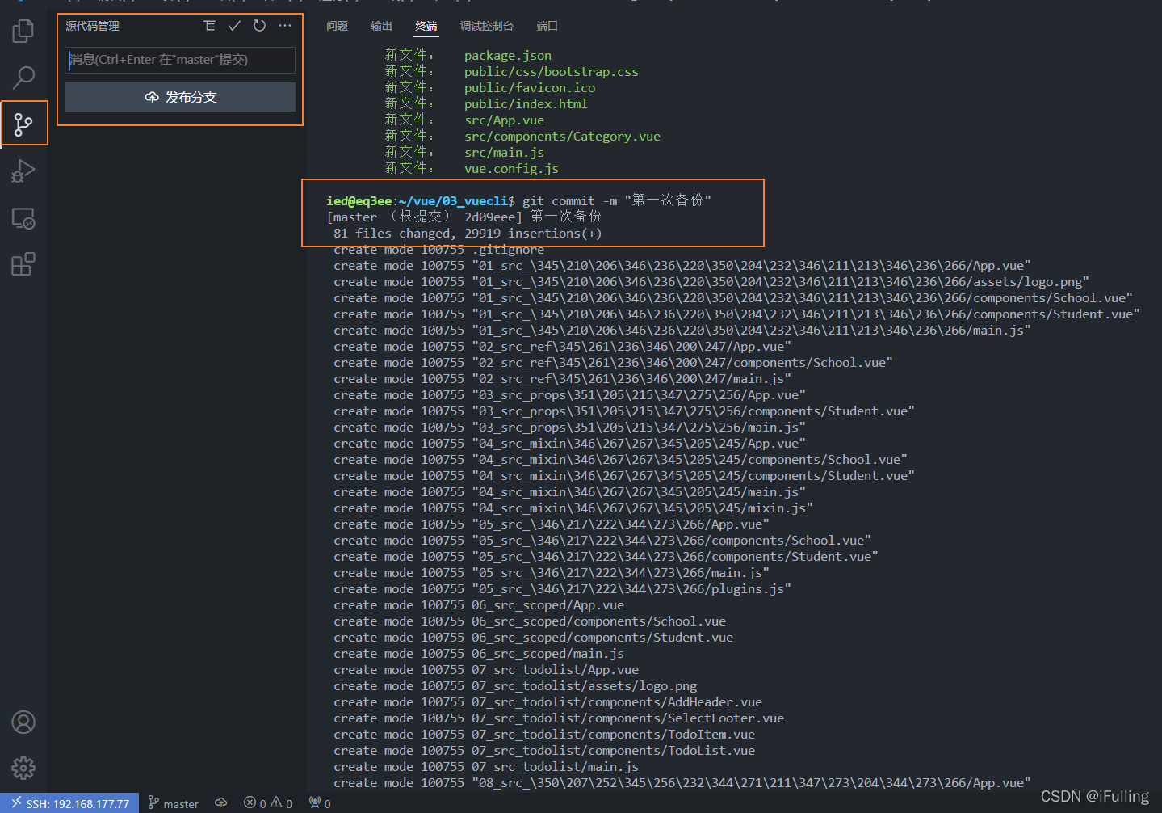Switch to the 调试控制台 tab

[486, 26]
